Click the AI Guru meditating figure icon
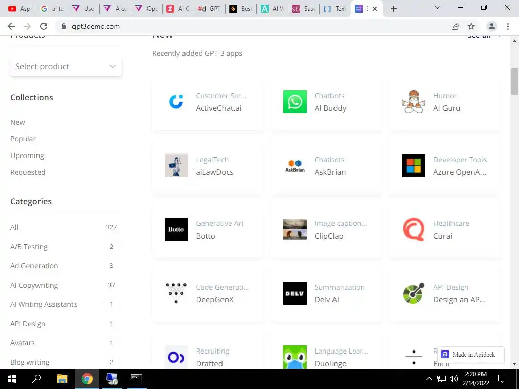The image size is (519, 389). tap(414, 101)
